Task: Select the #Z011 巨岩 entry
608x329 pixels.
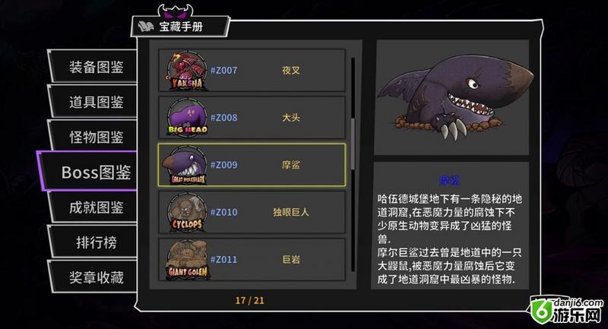Action: [252, 260]
